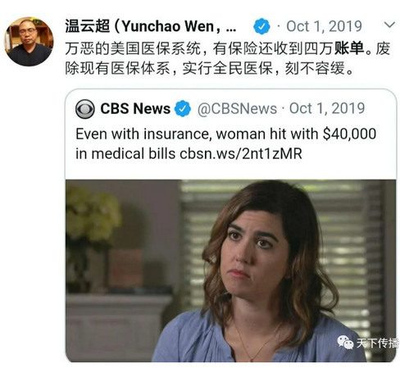Visit the @CBSNews handle link

pos(237,109)
